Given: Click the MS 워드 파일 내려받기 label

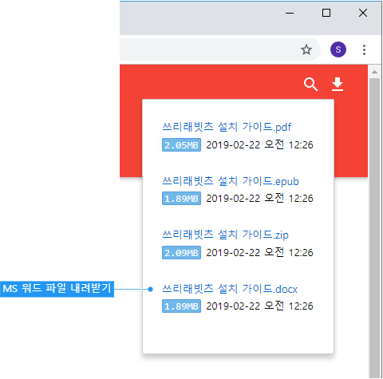Looking at the screenshot, I should tap(57, 289).
